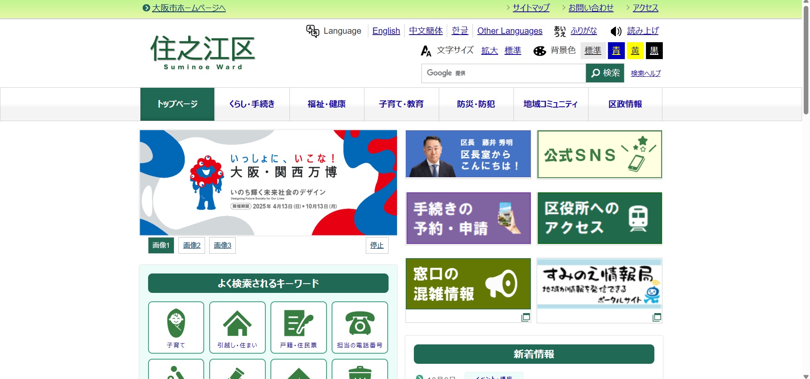
Task: Open the 引越し・住まい keyword tile
Action: point(238,328)
